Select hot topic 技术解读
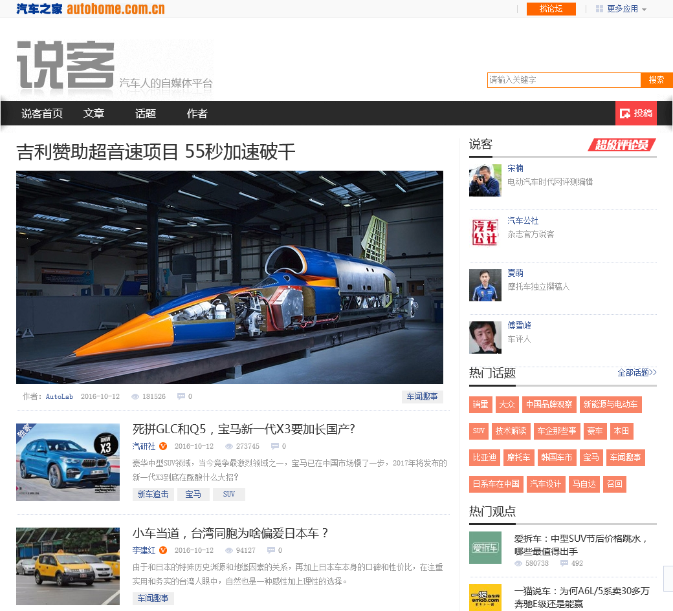 tap(511, 431)
